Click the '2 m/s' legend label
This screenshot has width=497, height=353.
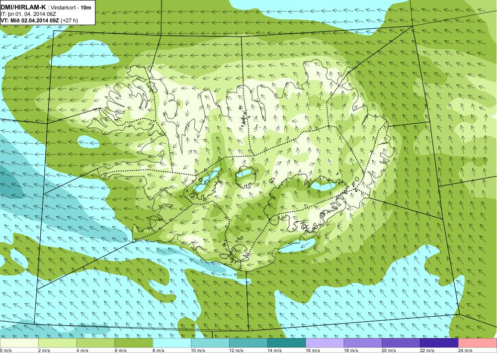pyautogui.click(x=44, y=351)
